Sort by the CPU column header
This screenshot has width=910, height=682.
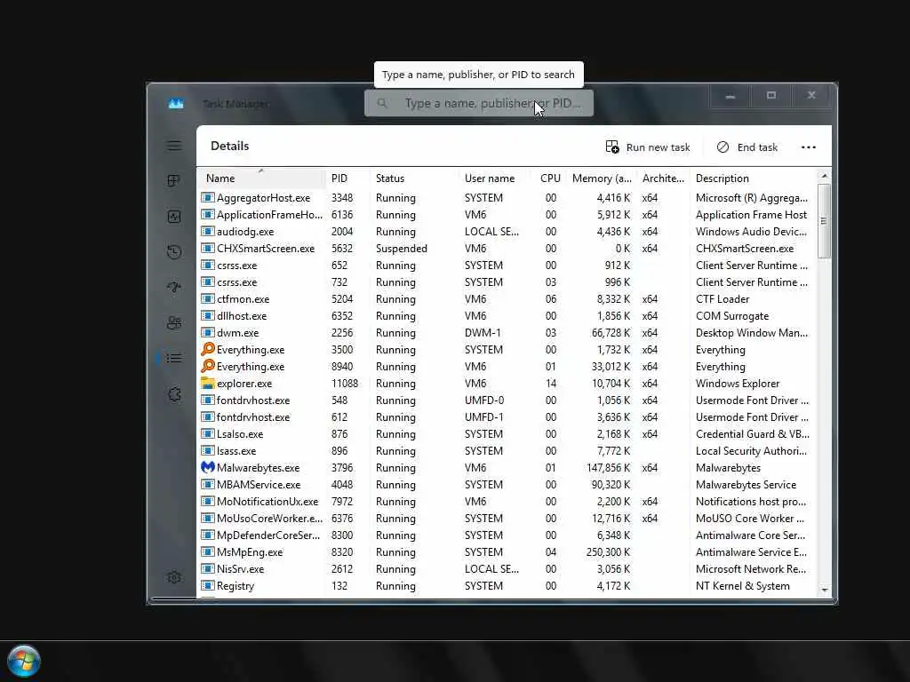tap(549, 178)
